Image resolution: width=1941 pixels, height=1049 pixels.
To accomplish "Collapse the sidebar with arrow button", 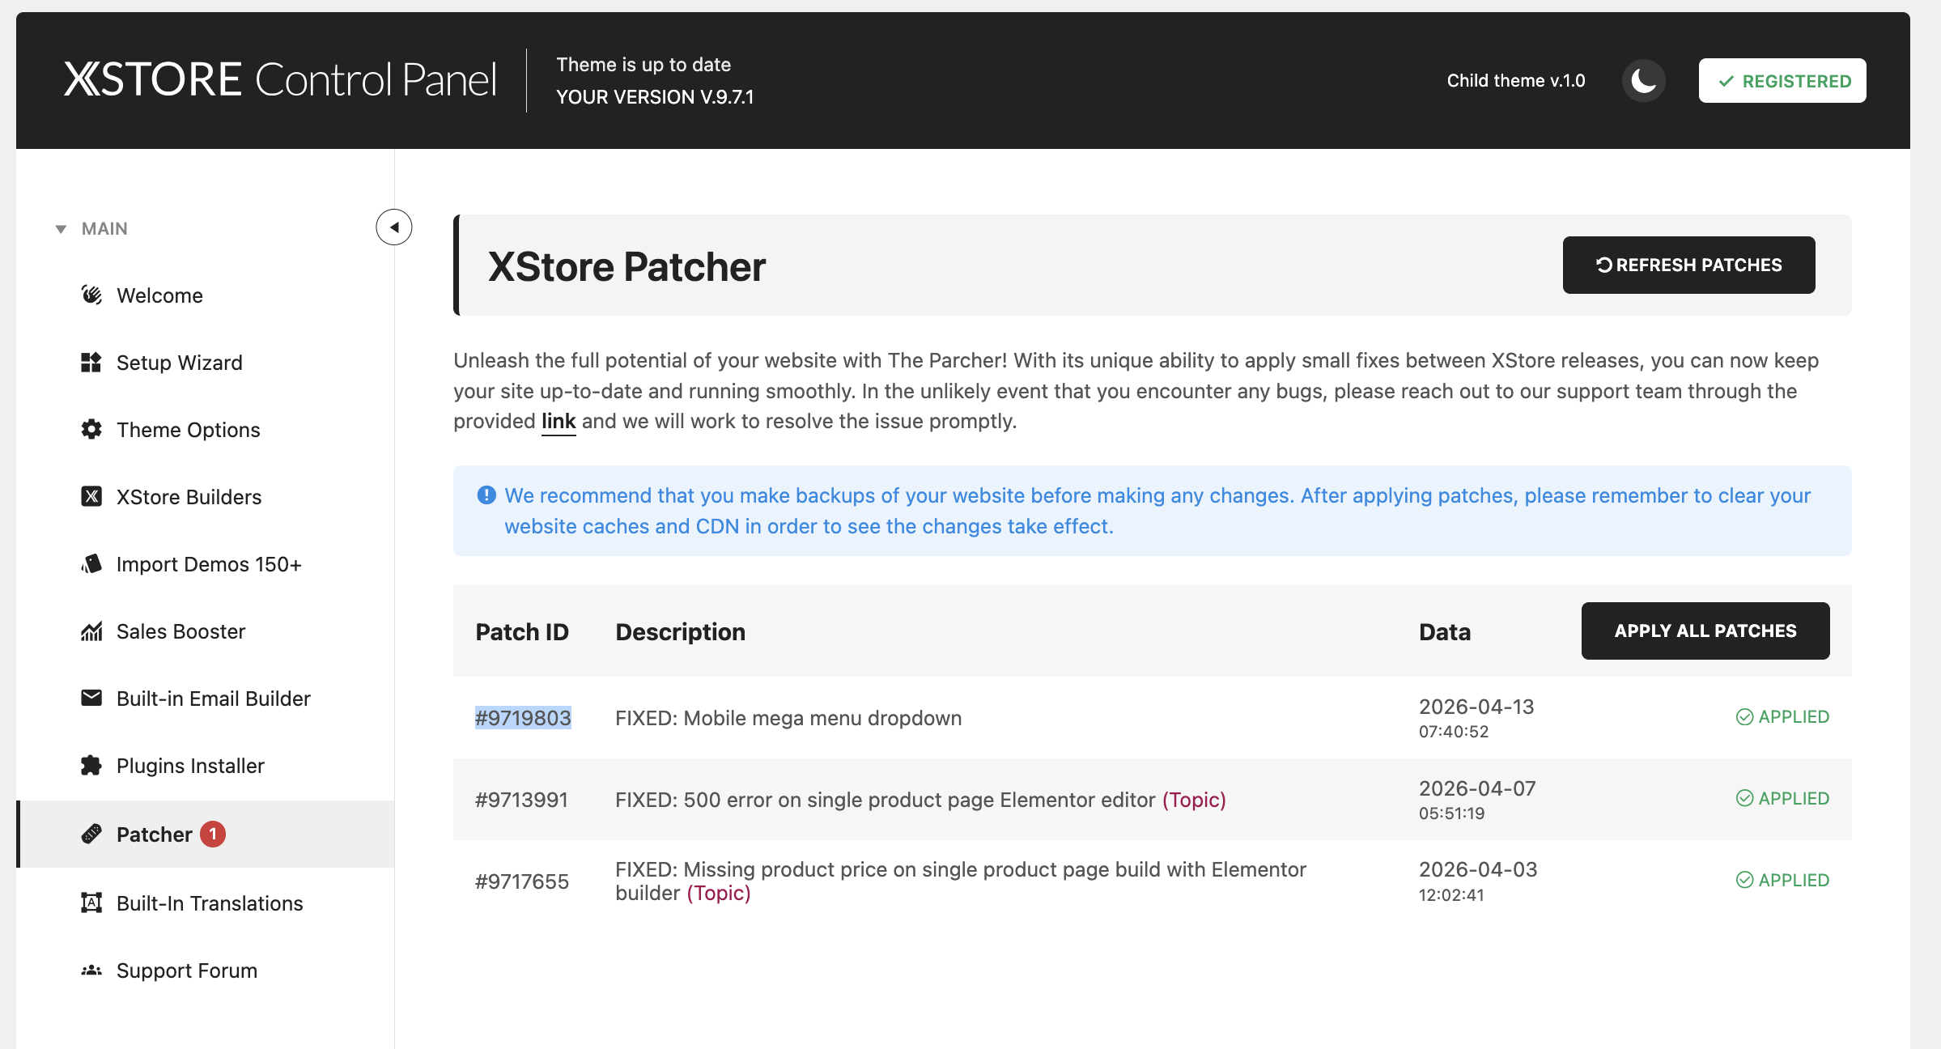I will click(394, 227).
